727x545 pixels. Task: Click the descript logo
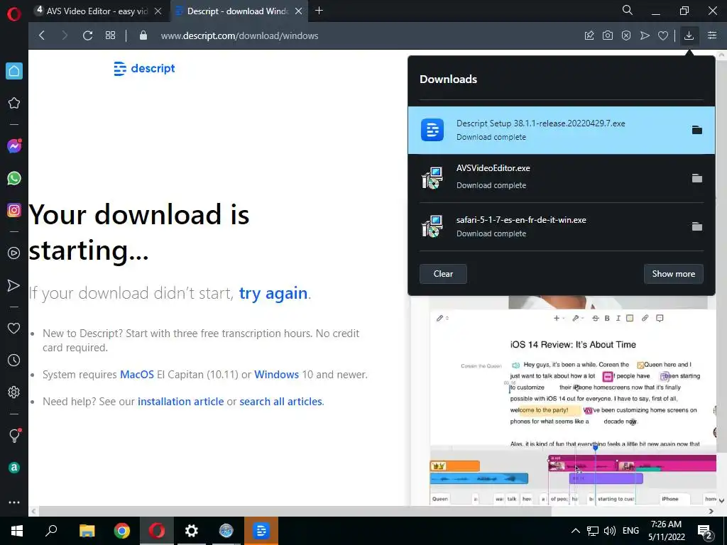point(144,69)
